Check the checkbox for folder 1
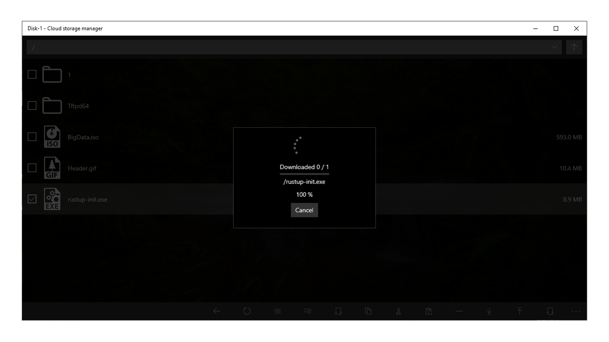 (32, 74)
